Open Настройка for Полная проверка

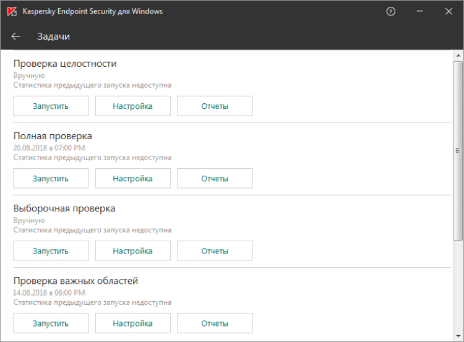[132, 179]
